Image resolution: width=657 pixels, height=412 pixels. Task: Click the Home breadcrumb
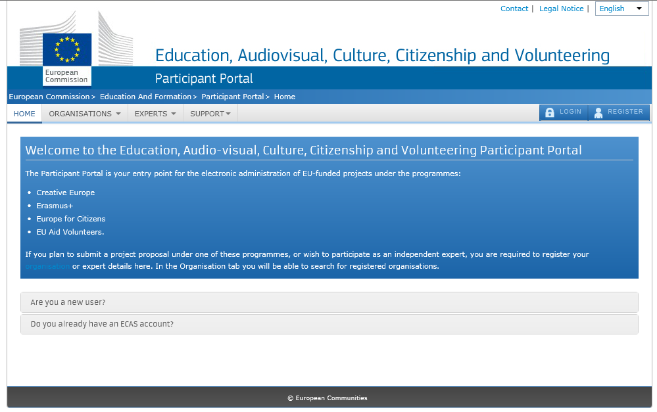click(x=285, y=97)
